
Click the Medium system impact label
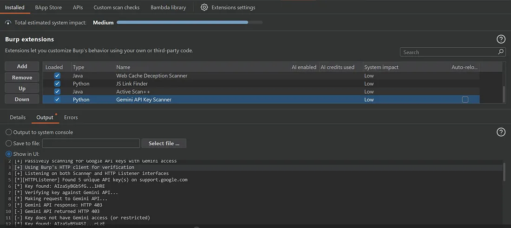[x=103, y=23]
